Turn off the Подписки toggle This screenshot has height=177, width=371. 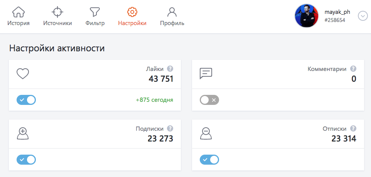[26, 160]
